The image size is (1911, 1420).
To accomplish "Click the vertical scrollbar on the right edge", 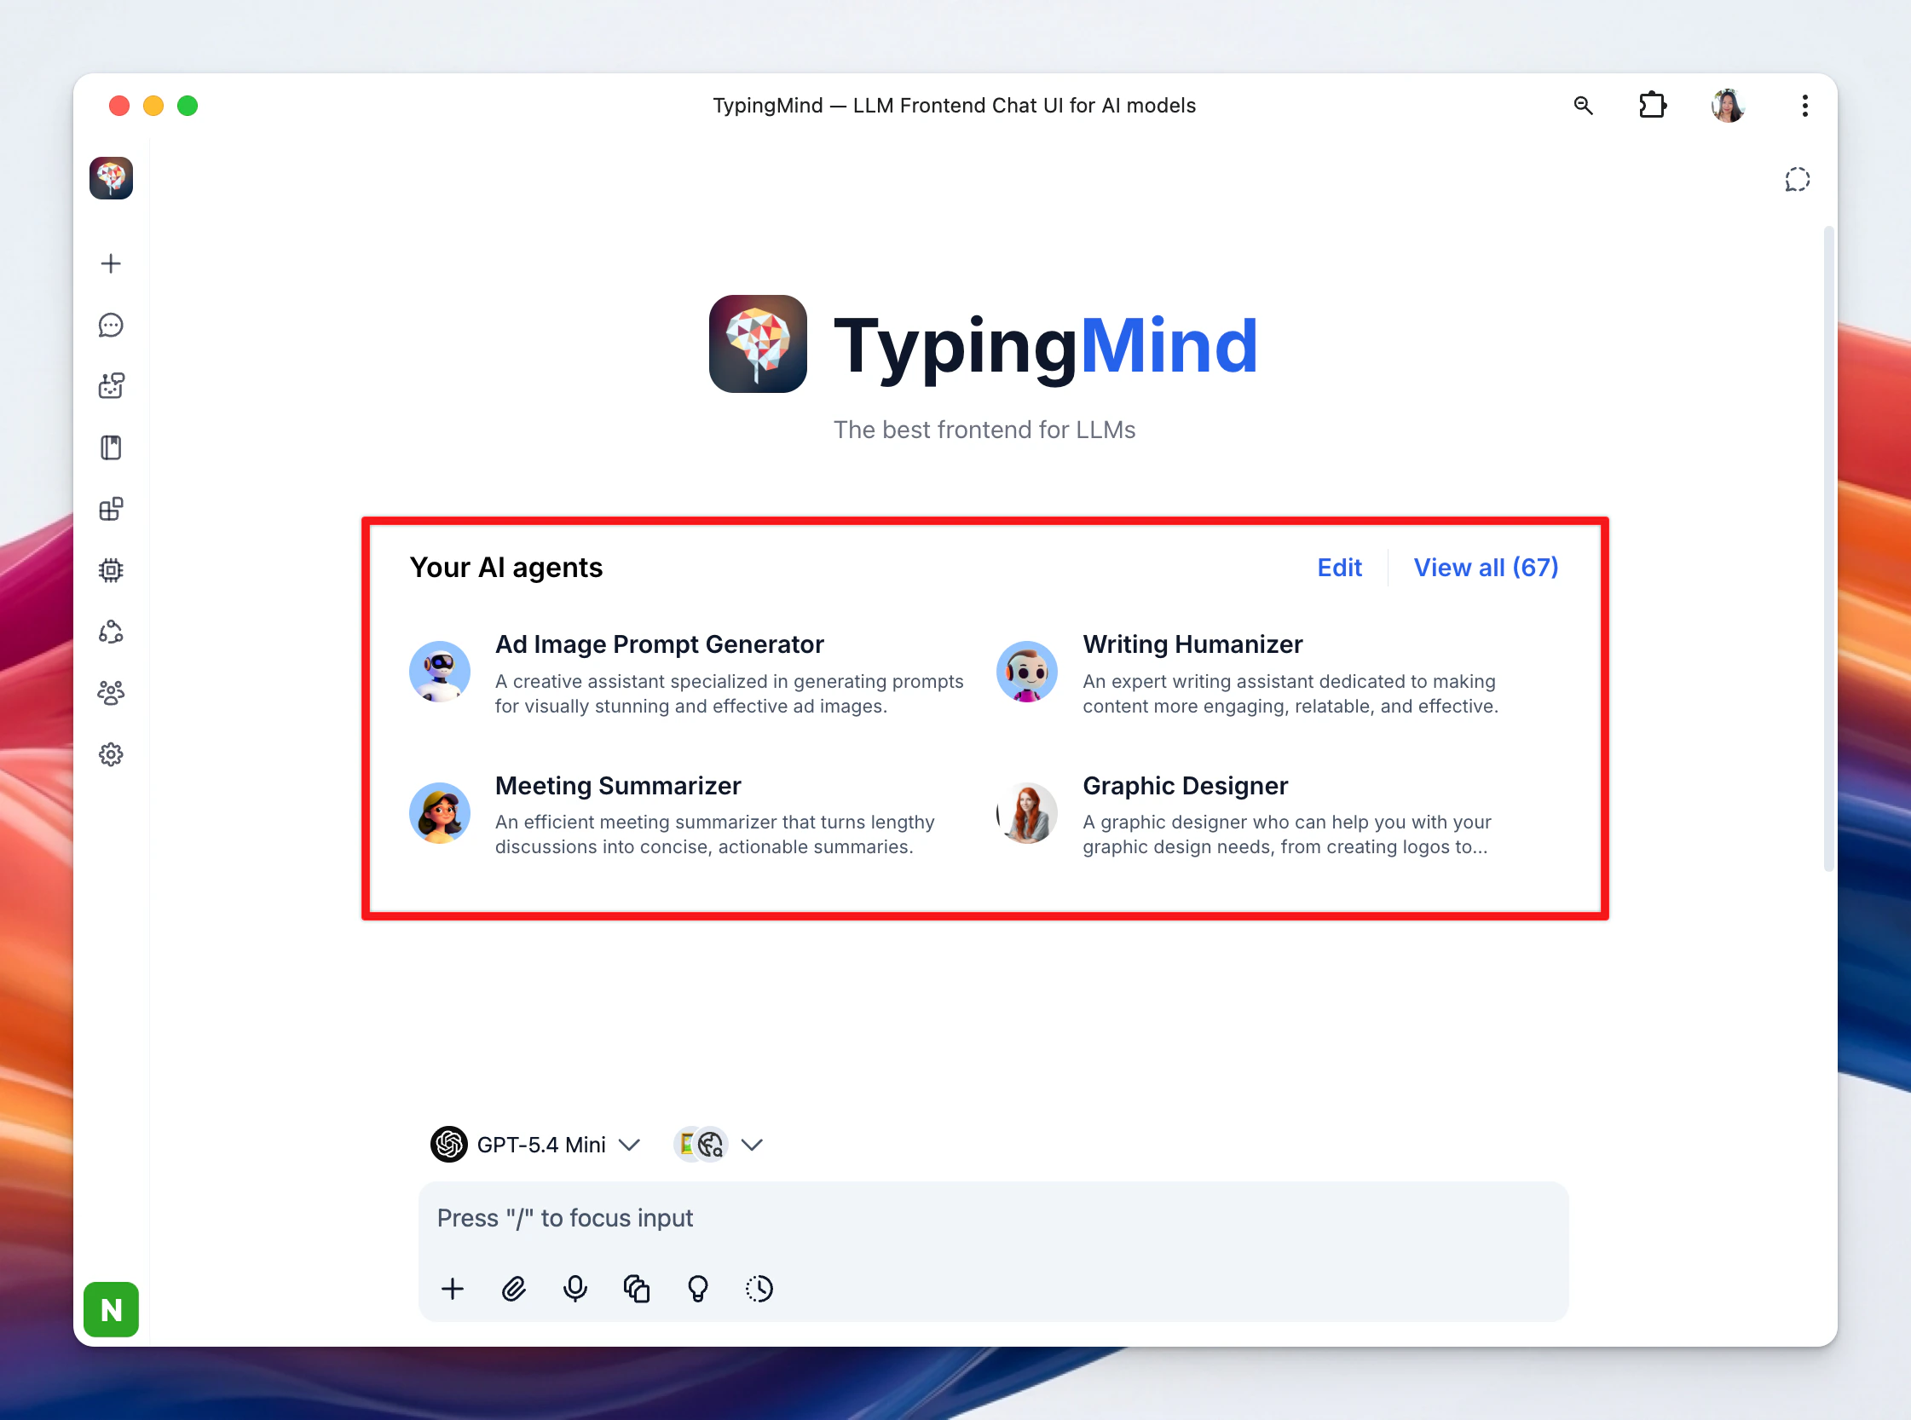I will pos(1828,549).
